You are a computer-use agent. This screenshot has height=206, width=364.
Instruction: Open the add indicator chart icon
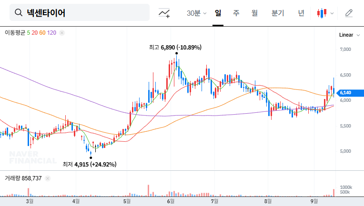tap(164, 13)
